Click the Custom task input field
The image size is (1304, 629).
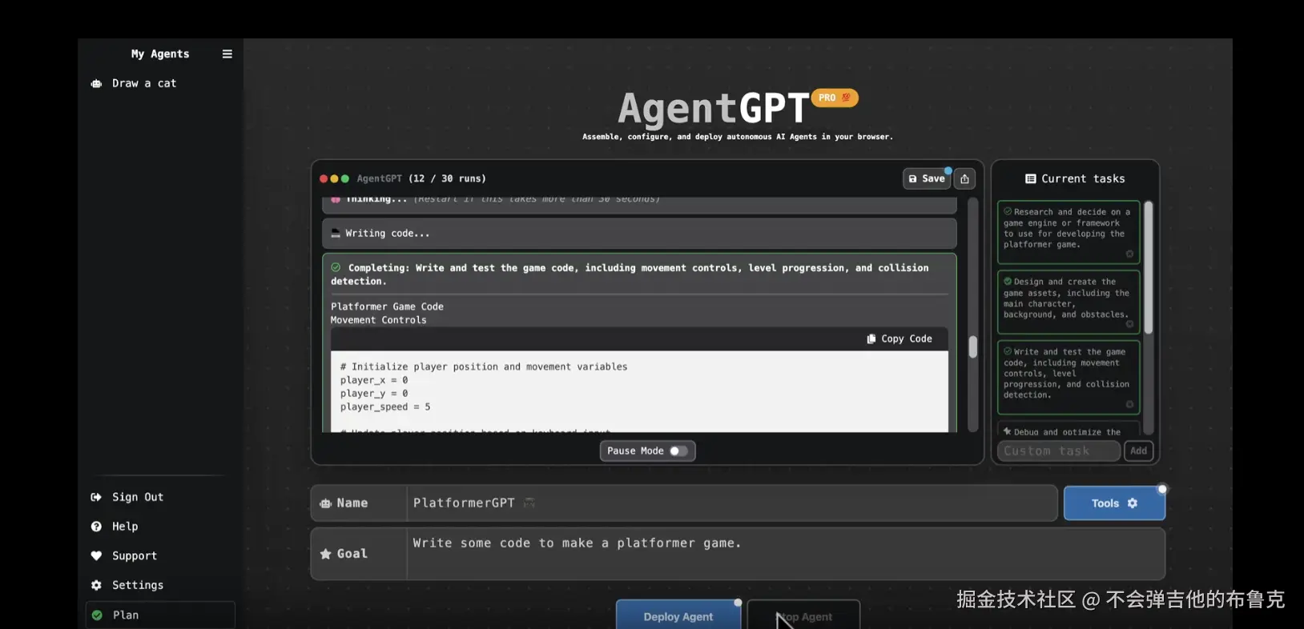1059,451
